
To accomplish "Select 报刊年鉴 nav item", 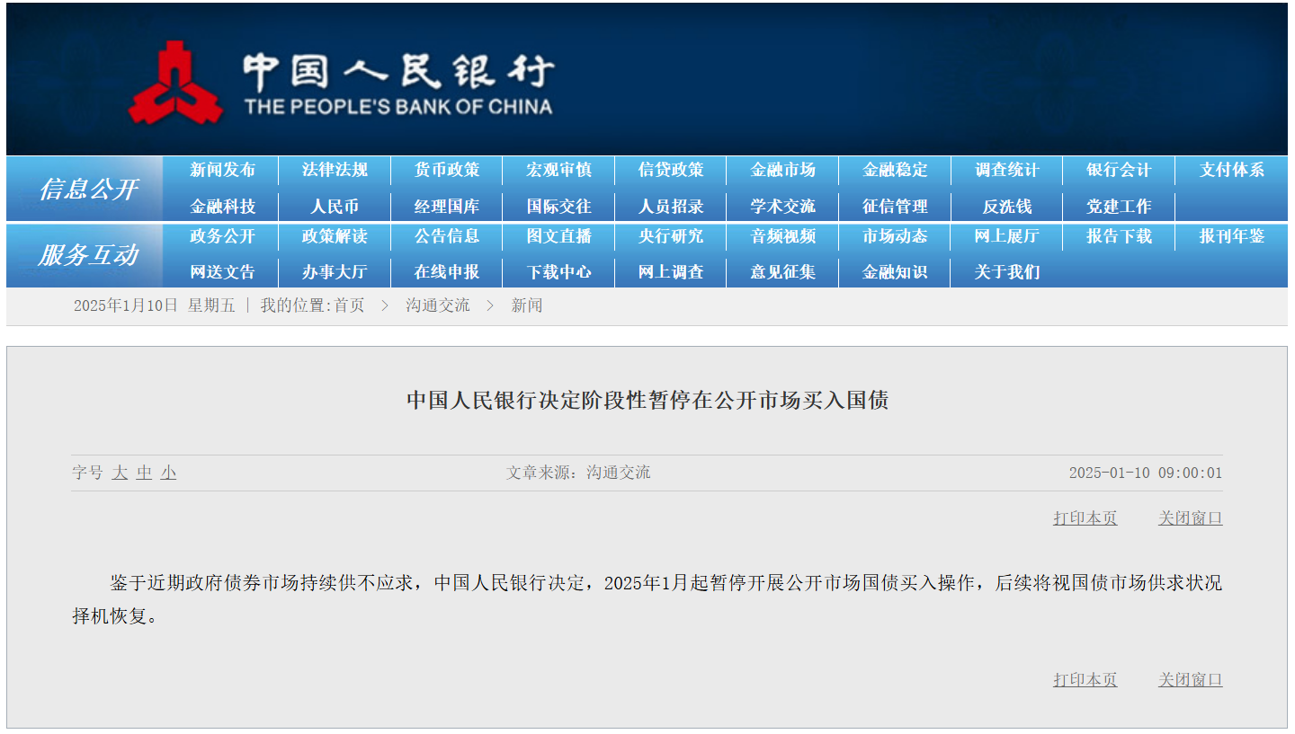I will pos(1231,236).
